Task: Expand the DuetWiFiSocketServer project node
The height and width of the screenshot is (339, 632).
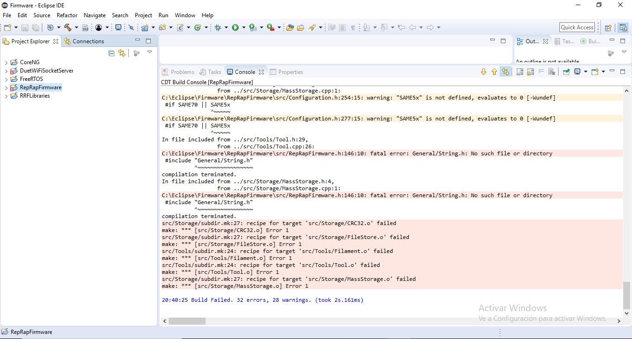Action: click(6, 71)
